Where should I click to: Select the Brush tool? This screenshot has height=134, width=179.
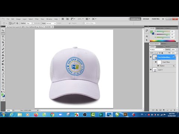click(3, 52)
